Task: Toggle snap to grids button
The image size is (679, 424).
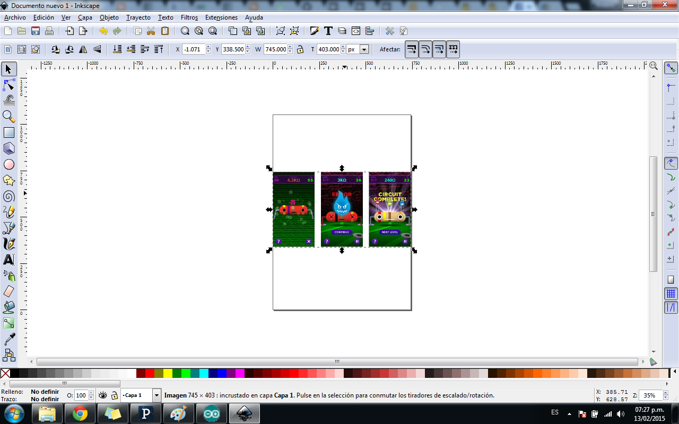Action: tap(671, 294)
